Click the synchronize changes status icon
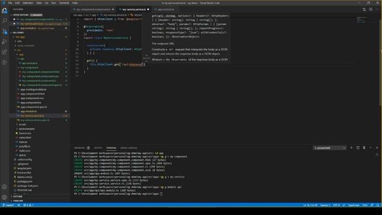This screenshot has width=382, height=215. pyautogui.click(x=19, y=205)
